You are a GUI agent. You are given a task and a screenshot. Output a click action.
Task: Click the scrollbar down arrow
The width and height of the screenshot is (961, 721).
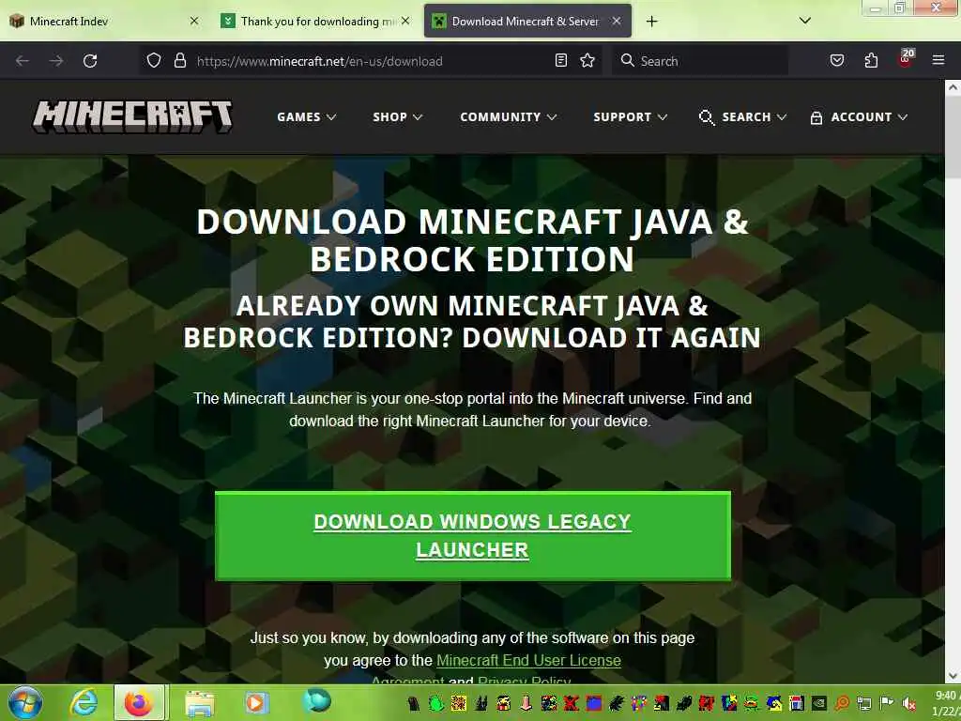click(953, 676)
